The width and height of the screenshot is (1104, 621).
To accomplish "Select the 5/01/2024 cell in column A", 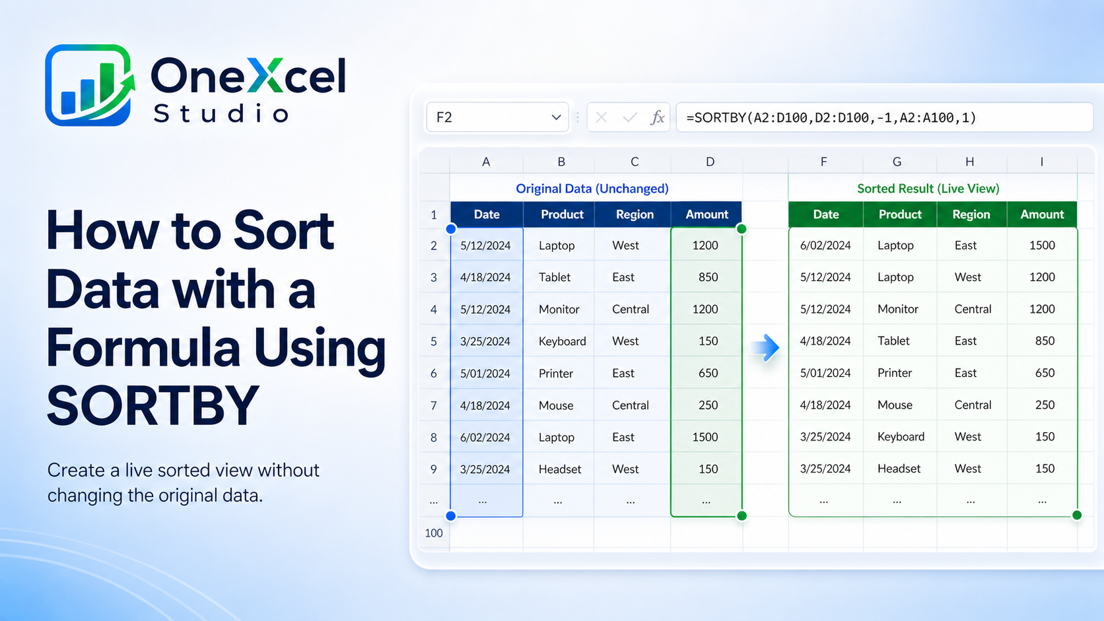I will pos(486,374).
